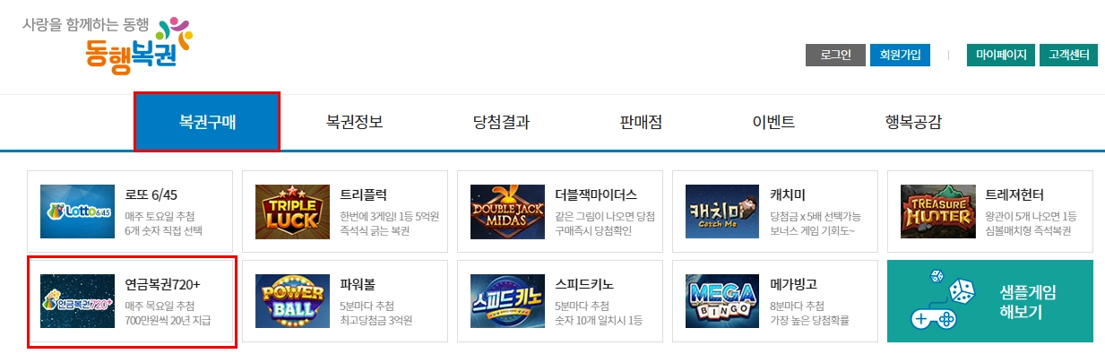This screenshot has height=354, width=1105.
Task: Open the Catch Me game thumbnail
Action: coord(722,212)
